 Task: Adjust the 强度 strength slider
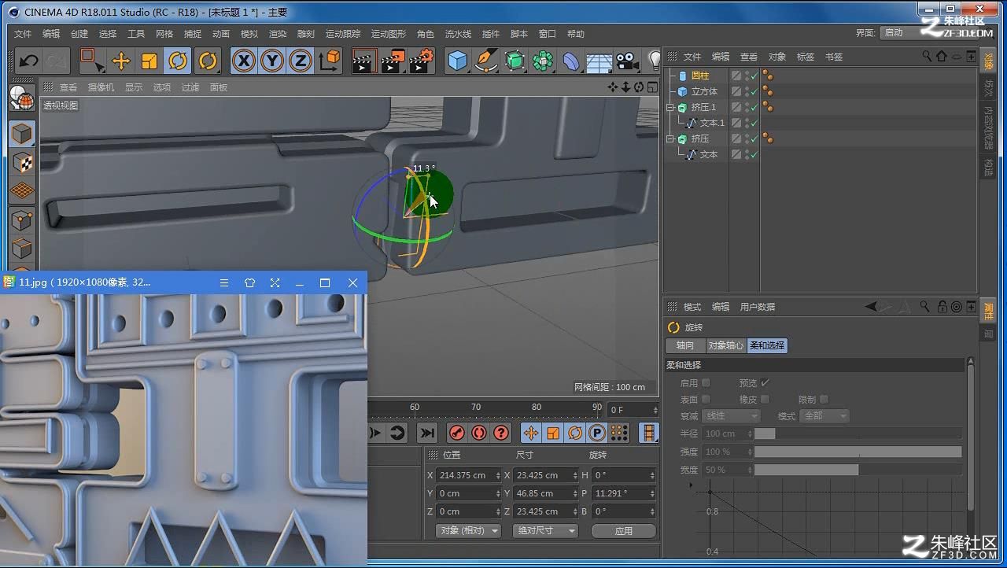tap(858, 452)
